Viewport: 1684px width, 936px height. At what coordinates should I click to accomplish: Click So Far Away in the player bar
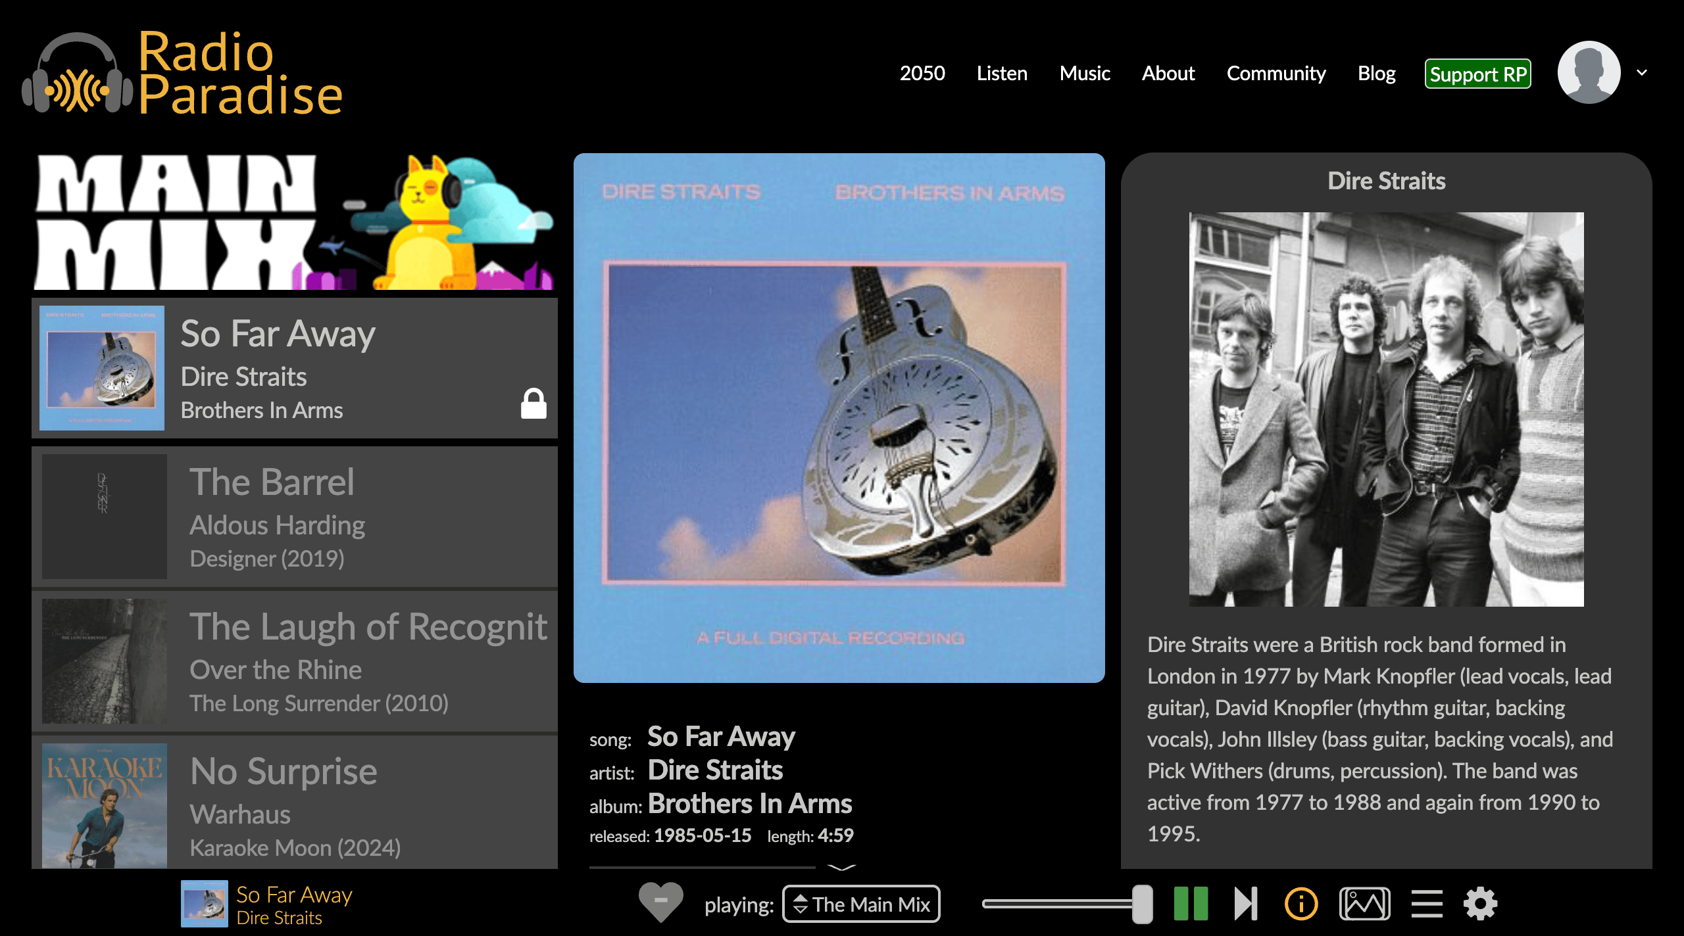click(294, 895)
